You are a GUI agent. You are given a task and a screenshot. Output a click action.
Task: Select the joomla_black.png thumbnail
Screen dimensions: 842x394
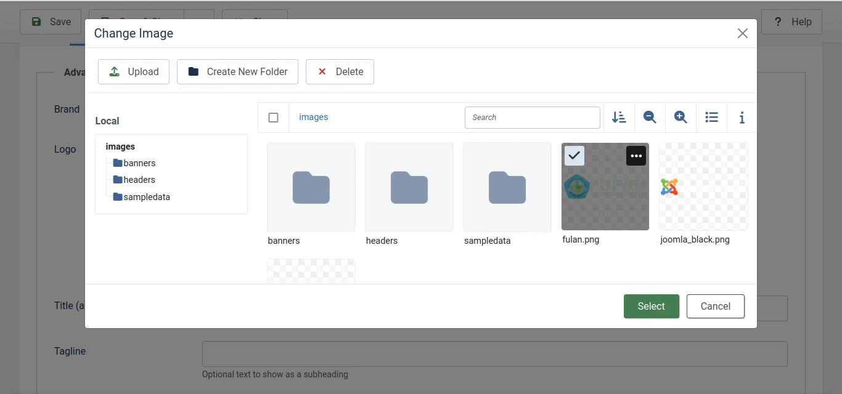(703, 187)
